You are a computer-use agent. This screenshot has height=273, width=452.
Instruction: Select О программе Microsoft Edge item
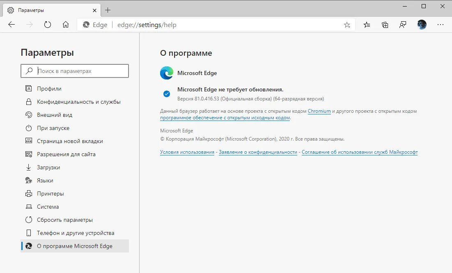point(75,246)
